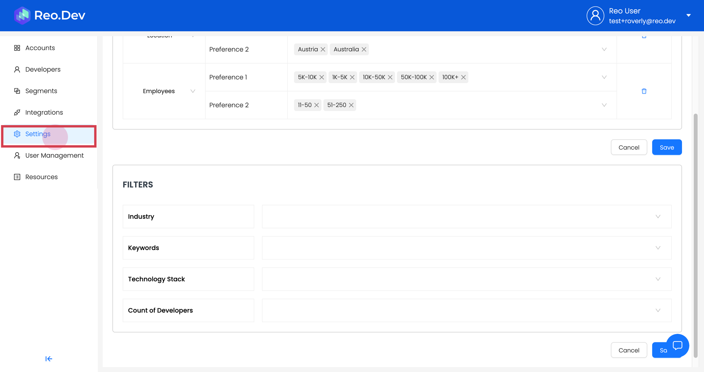Remove the 50K-100K tag

tap(431, 77)
